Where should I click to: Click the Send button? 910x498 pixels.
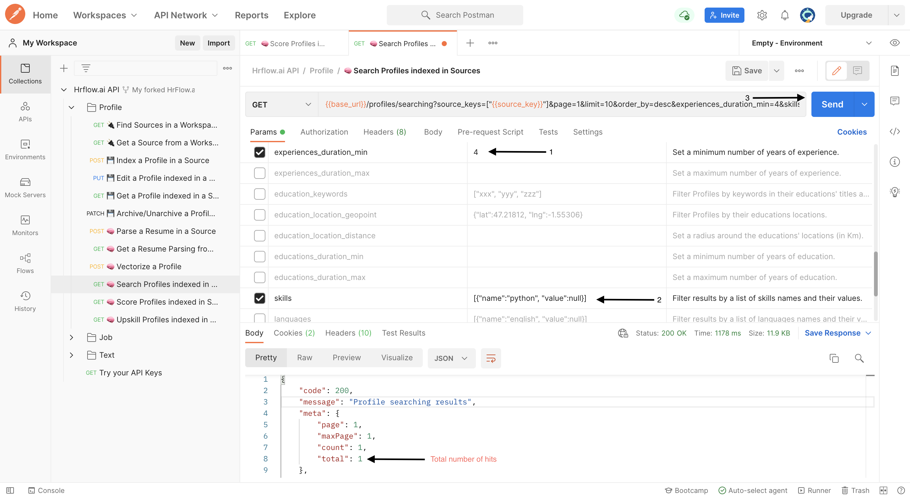(x=832, y=105)
